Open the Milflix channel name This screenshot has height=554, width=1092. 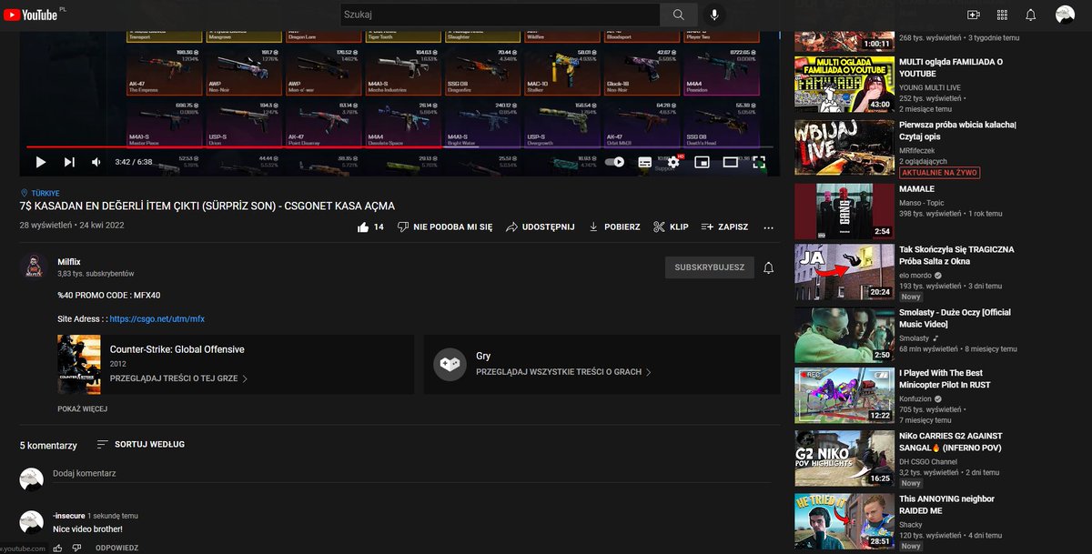[x=69, y=261]
